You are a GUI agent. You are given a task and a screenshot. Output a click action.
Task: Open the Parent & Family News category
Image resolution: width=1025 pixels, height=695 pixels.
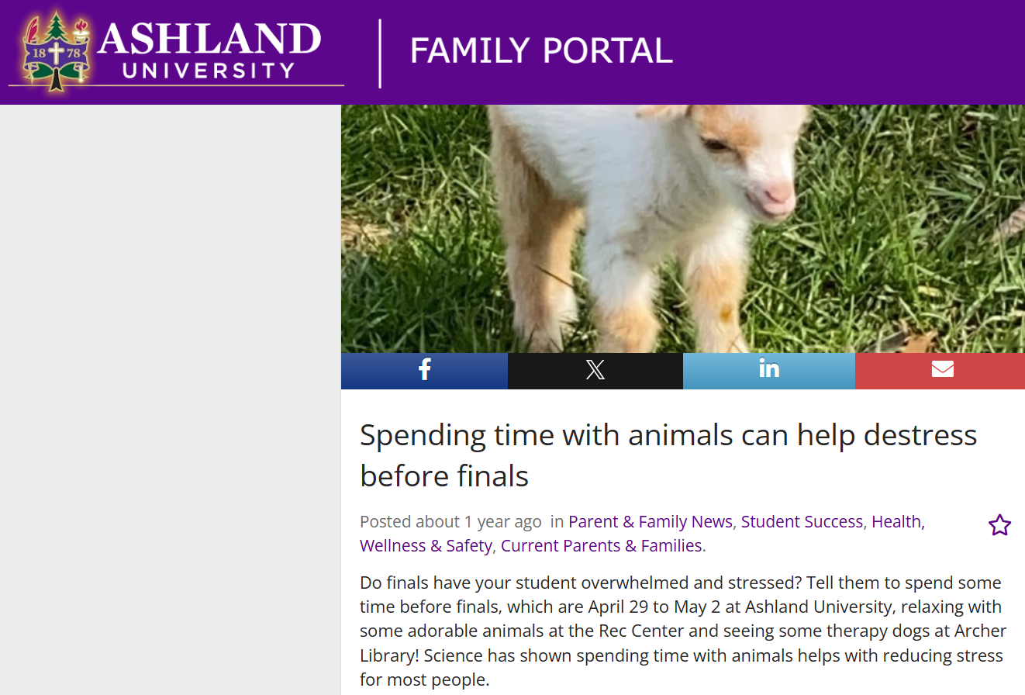(x=650, y=522)
